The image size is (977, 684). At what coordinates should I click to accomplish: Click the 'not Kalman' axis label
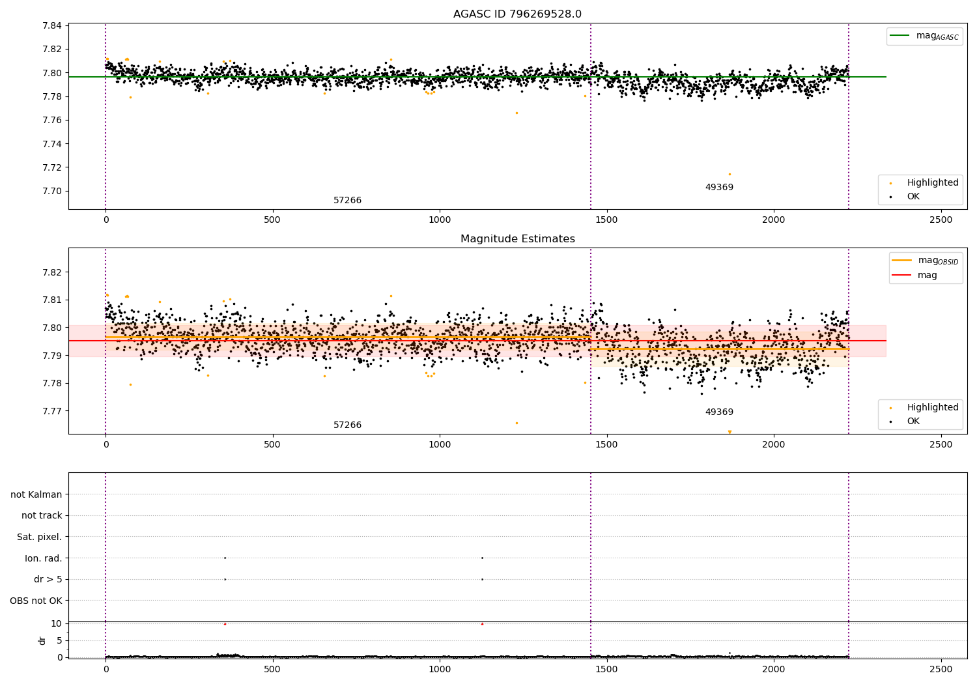click(x=36, y=494)
